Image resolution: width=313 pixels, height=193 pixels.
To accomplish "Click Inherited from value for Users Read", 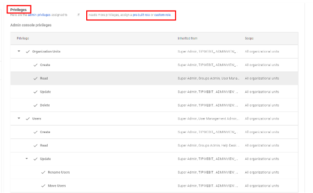I will tap(209, 145).
